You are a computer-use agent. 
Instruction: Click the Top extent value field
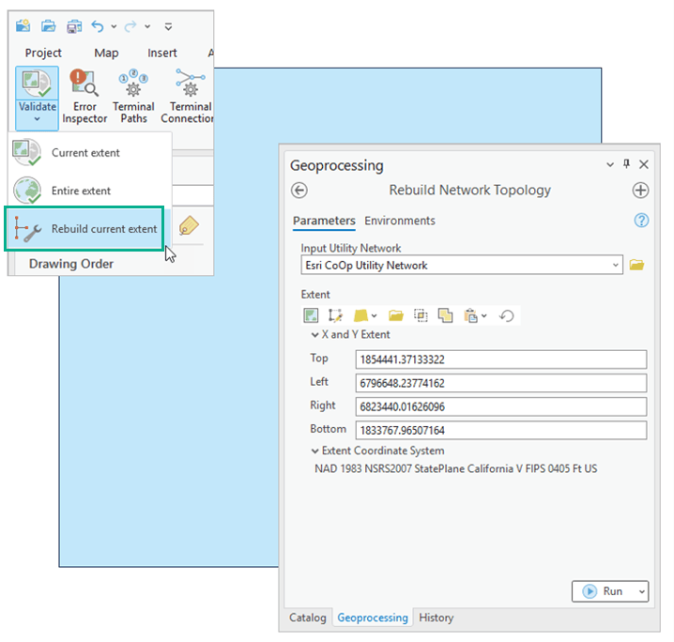point(500,359)
